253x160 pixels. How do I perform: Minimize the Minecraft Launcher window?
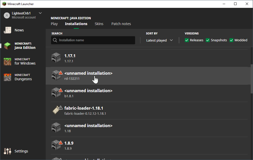[224, 4]
